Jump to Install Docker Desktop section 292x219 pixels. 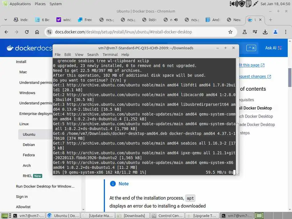pyautogui.click(x=255, y=108)
